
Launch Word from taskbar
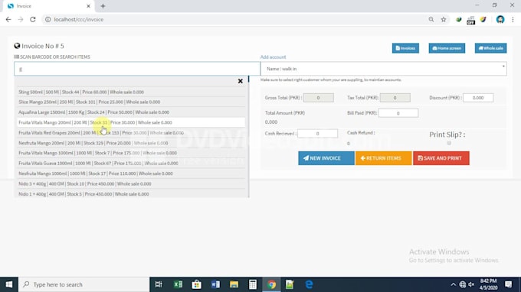215,284
